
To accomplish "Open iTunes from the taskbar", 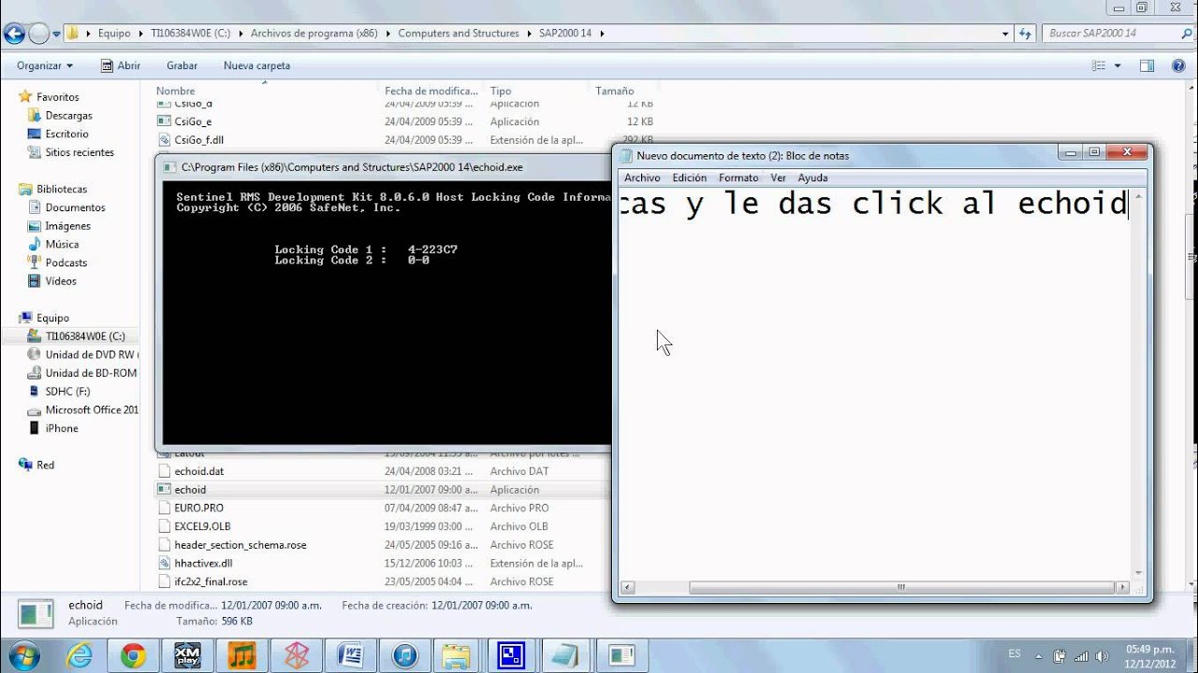I will (403, 655).
